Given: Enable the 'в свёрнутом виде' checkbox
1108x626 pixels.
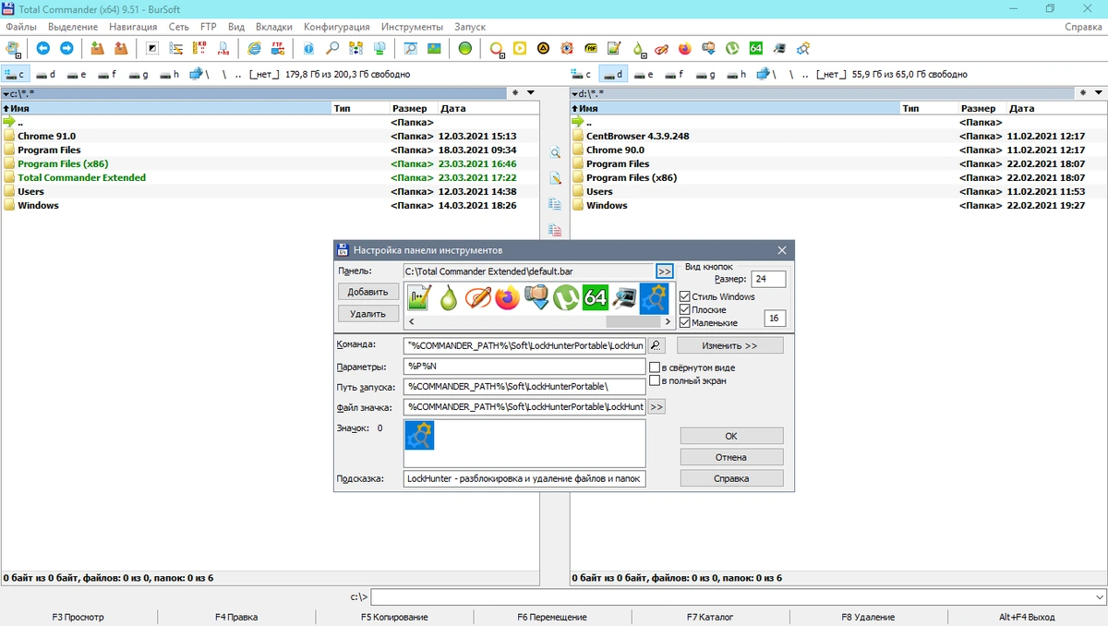Looking at the screenshot, I should click(x=655, y=367).
